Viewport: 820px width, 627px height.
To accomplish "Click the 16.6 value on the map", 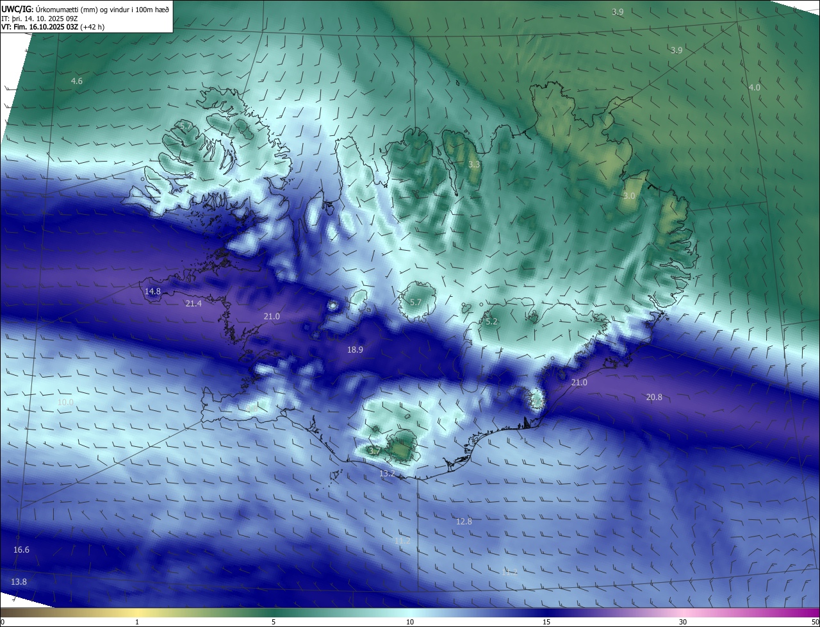I will click(21, 550).
